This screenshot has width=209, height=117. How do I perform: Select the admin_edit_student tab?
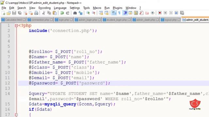pos(195,20)
